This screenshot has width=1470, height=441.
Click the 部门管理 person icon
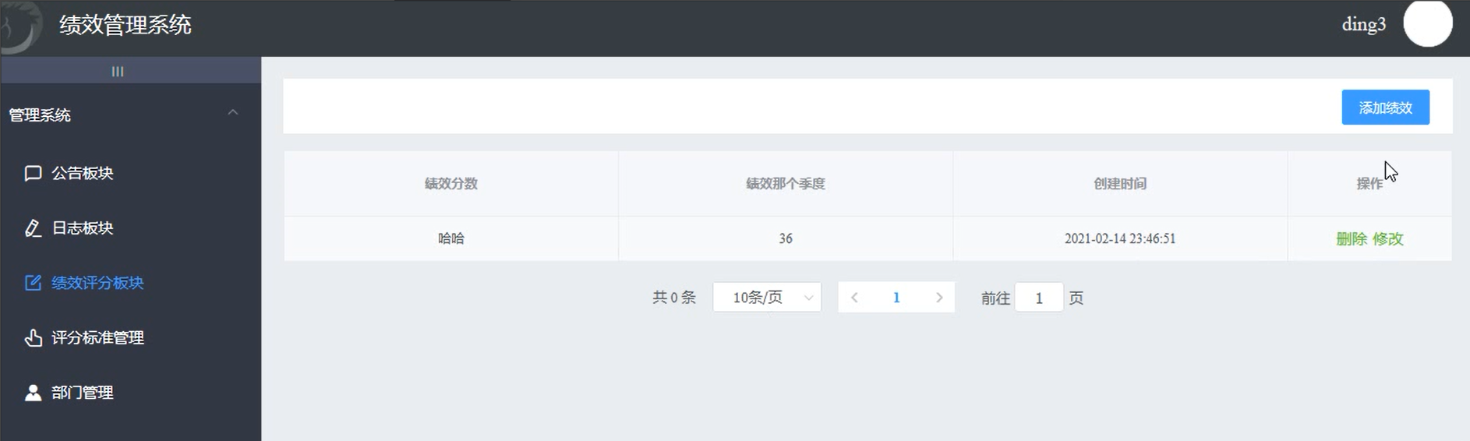(x=33, y=393)
